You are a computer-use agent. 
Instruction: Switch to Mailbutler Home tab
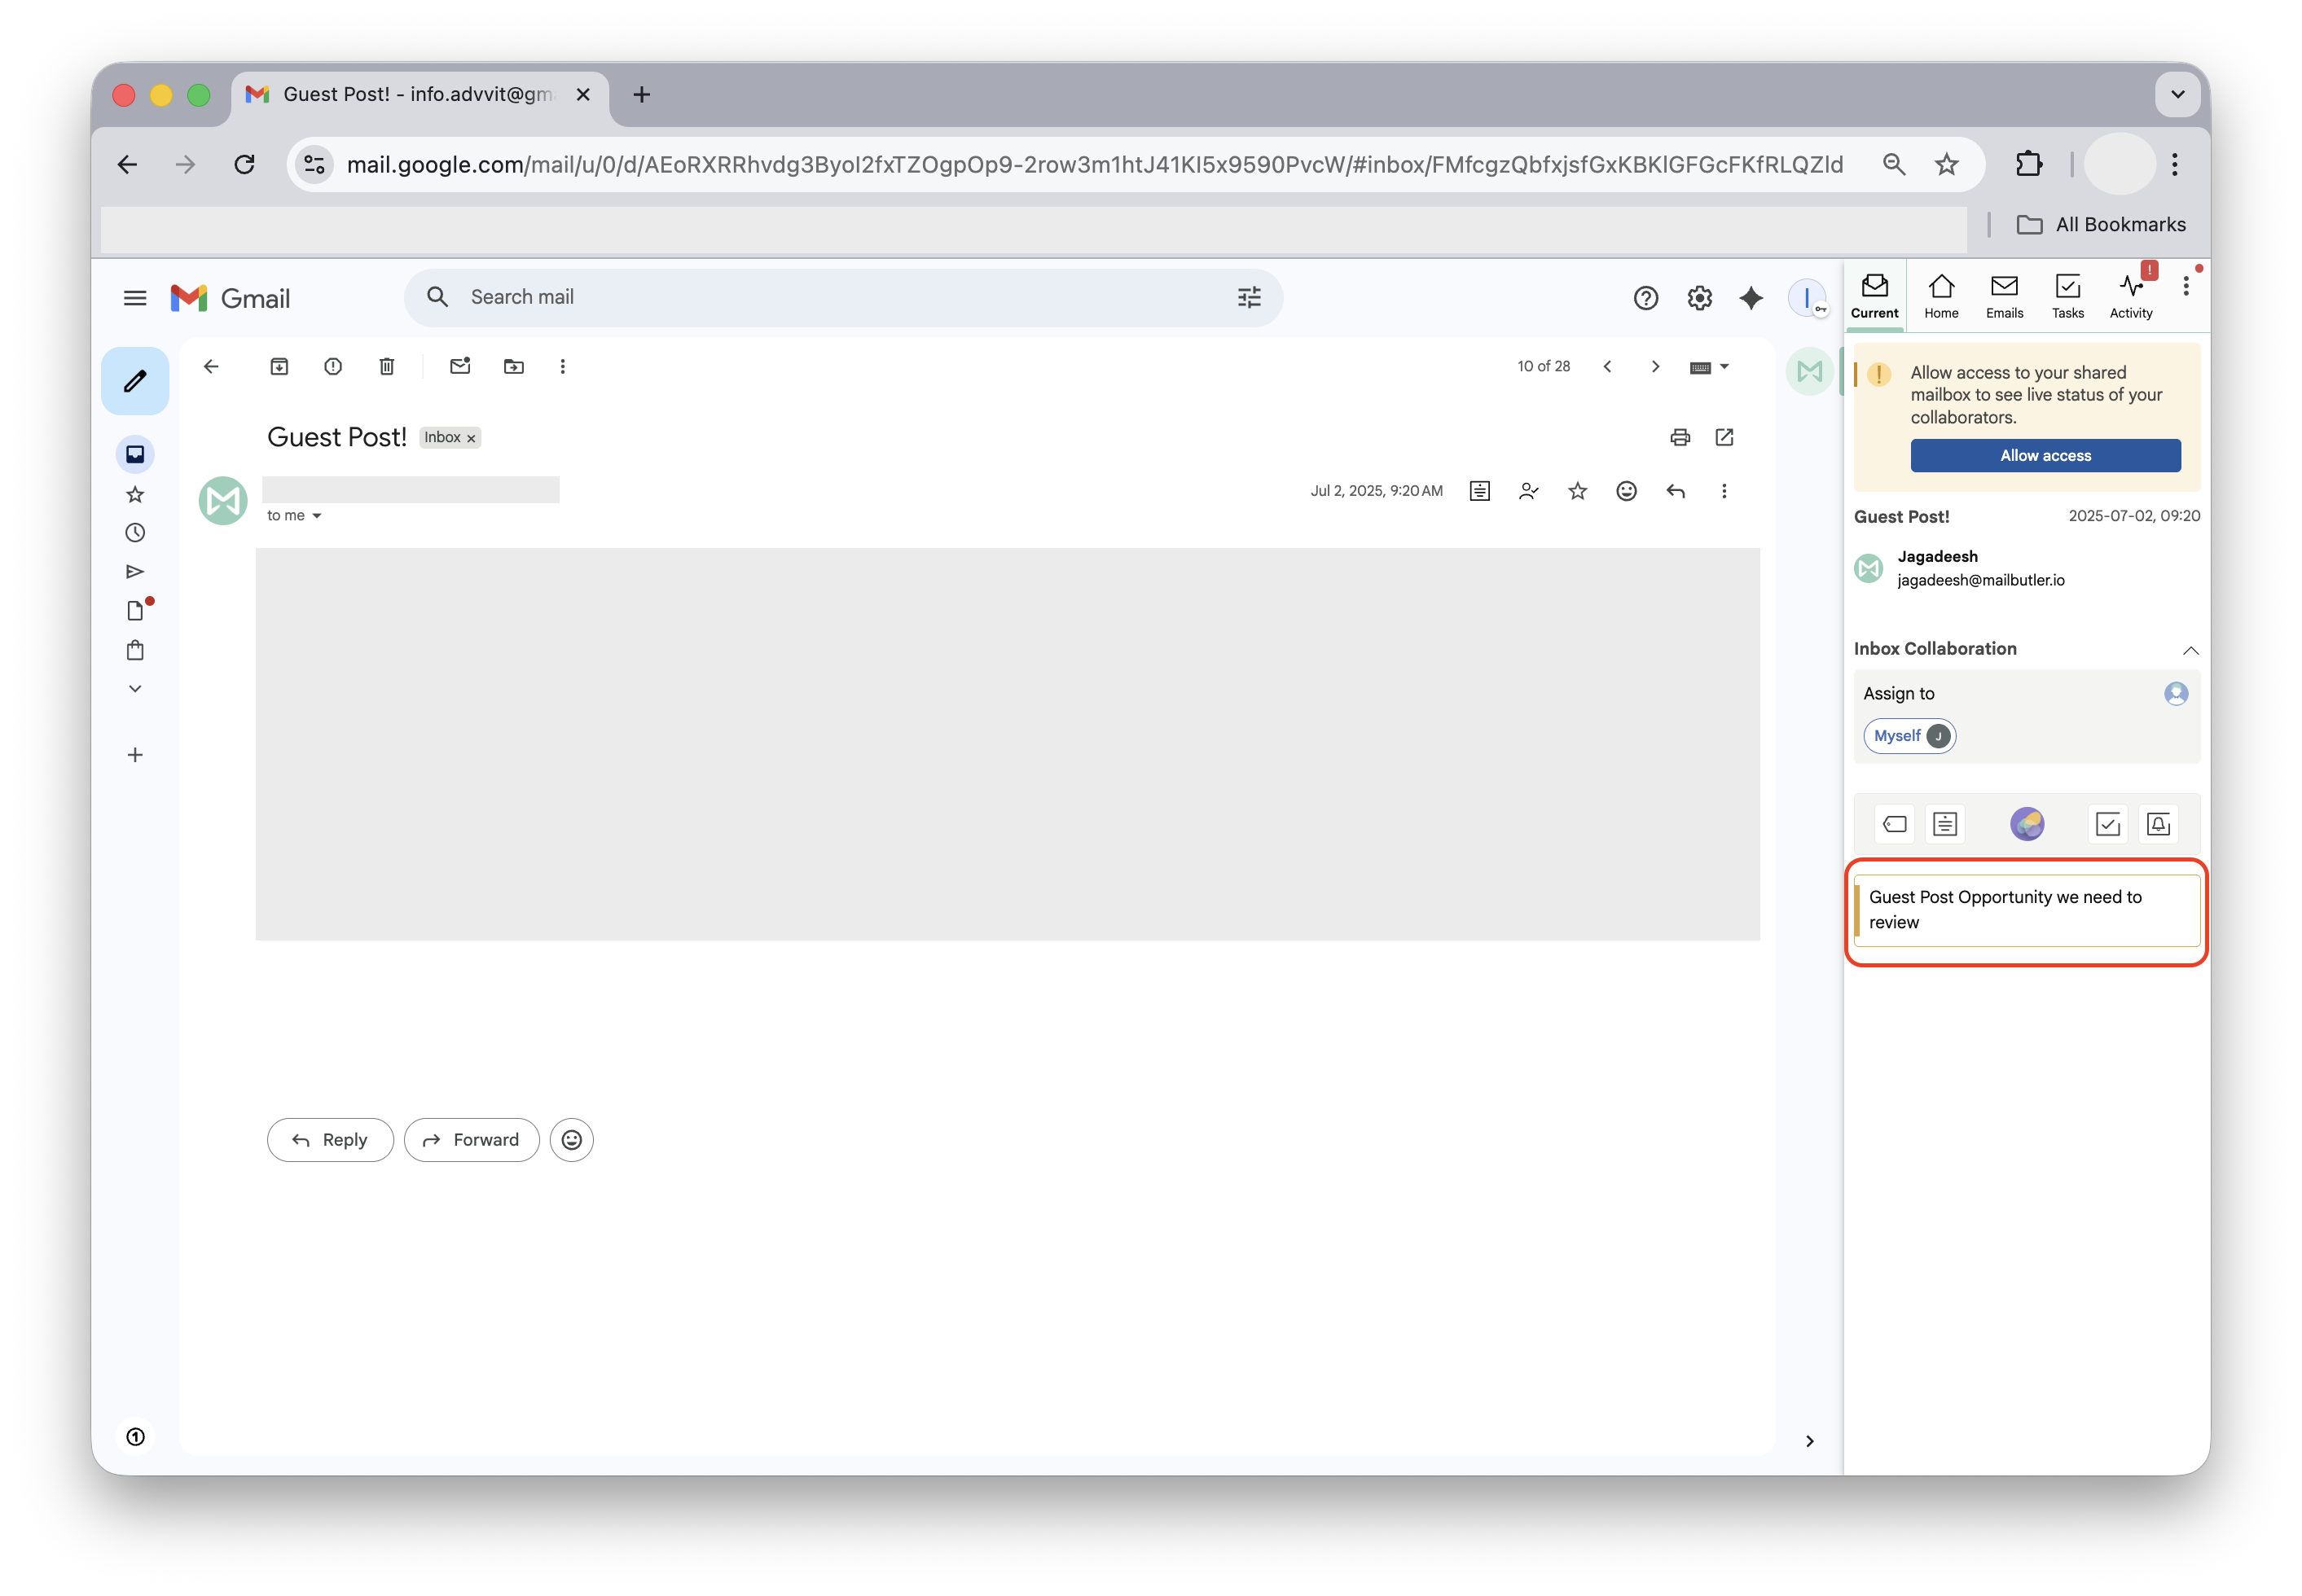[x=1941, y=297]
